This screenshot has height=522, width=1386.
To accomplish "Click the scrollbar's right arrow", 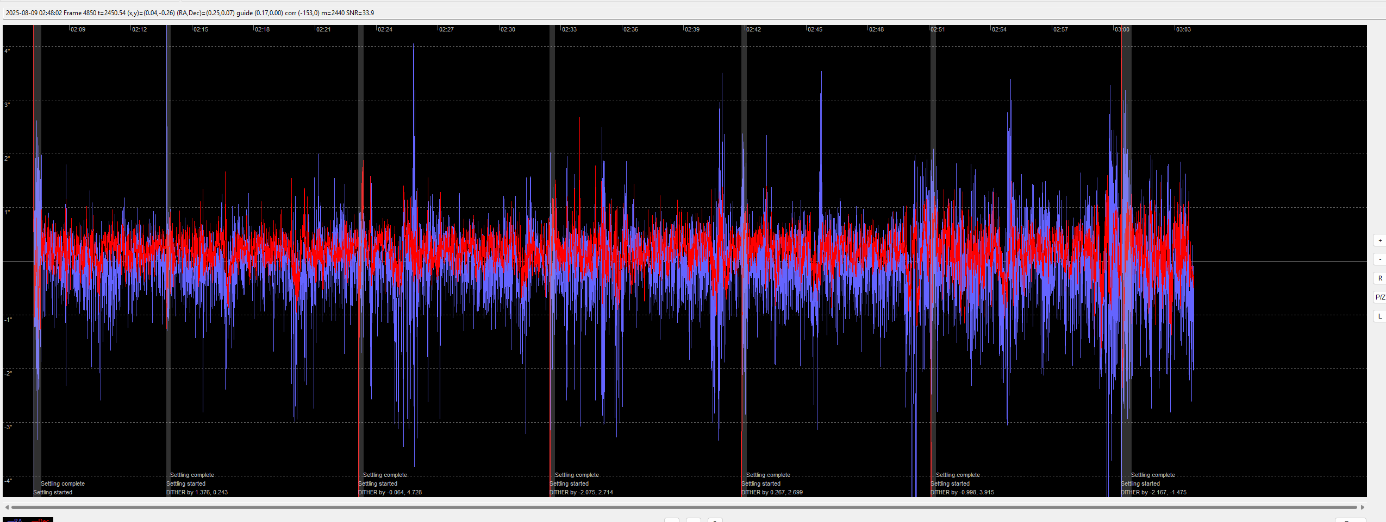I will [1363, 507].
